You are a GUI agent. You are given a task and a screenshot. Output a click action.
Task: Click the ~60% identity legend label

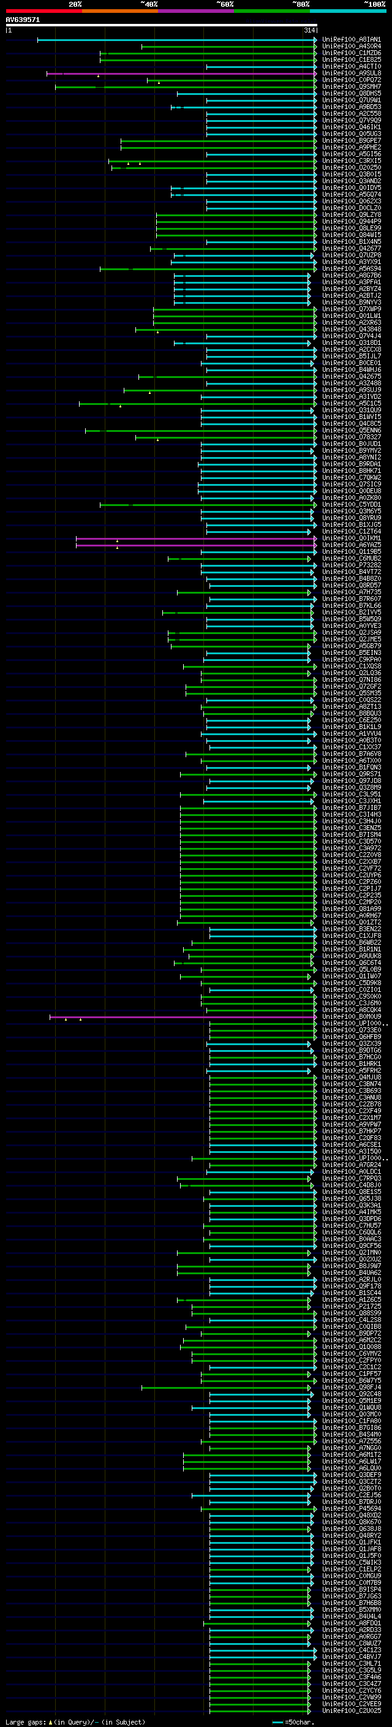point(224,4)
